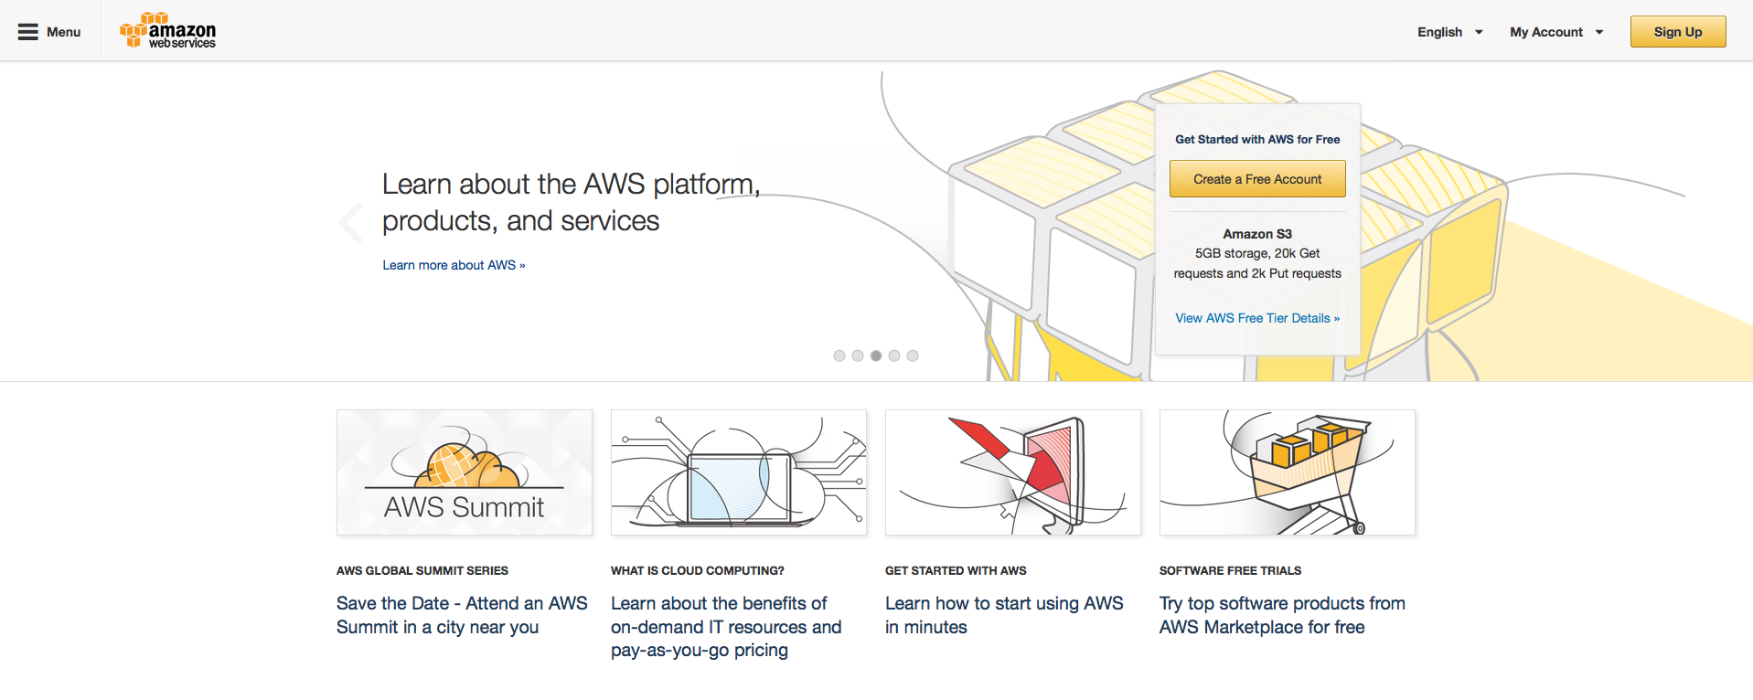Click the cloud computing laptop illustration
Screen dimensions: 1753x700
[739, 472]
